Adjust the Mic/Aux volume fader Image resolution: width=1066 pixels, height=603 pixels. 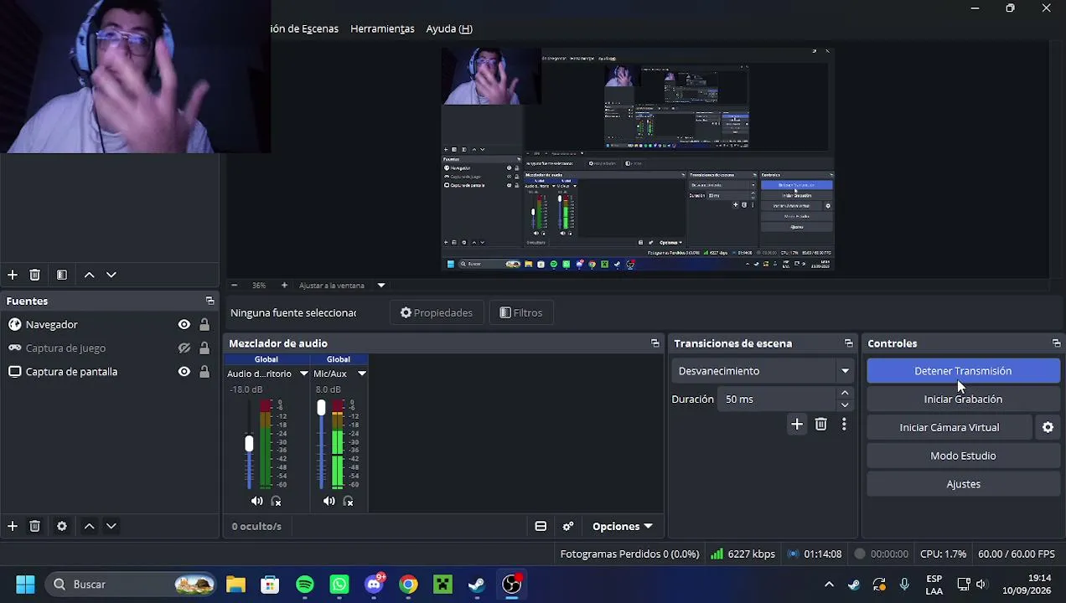coord(321,408)
